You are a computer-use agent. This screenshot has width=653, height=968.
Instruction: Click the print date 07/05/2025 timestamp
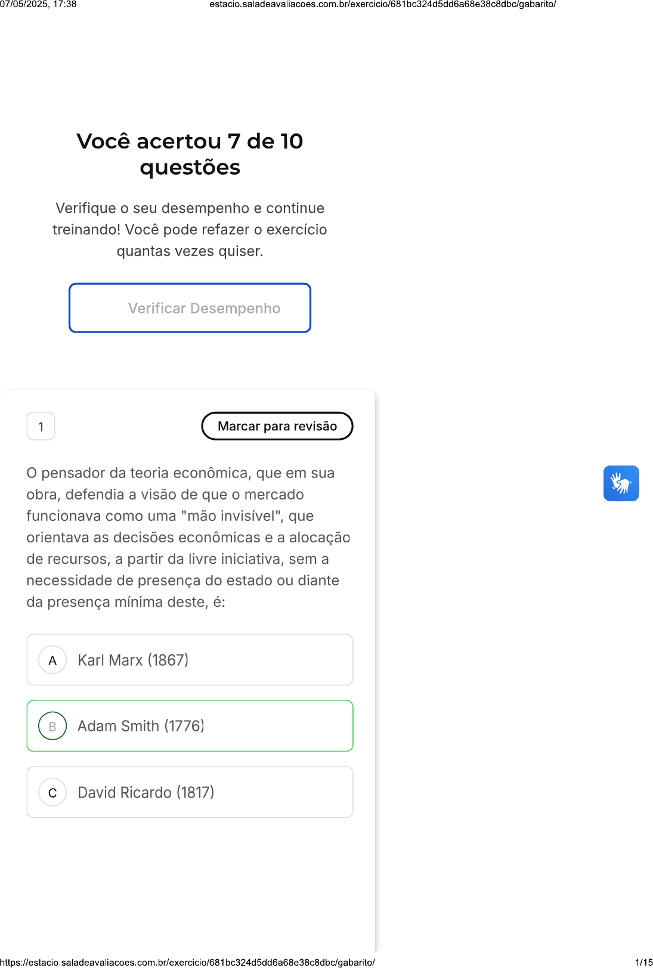(x=38, y=4)
